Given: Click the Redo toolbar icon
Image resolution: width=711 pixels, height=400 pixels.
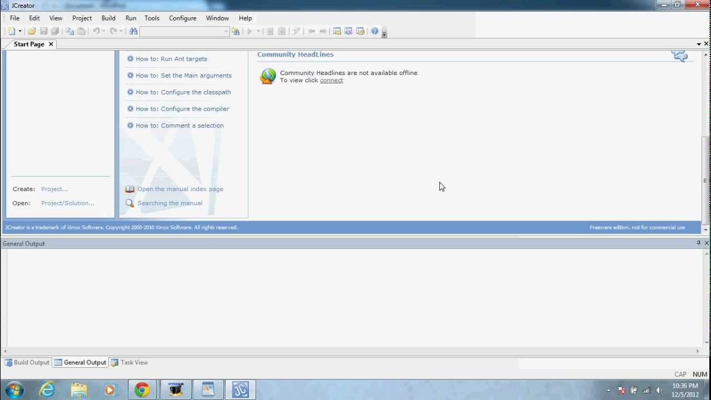Looking at the screenshot, I should click(113, 32).
